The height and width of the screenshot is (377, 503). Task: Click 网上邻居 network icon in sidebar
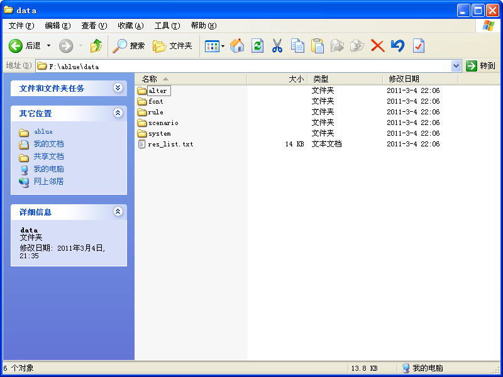24,182
